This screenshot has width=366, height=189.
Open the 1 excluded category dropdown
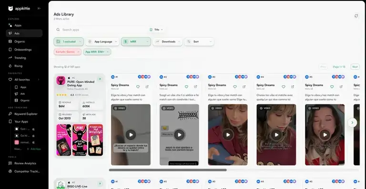coord(69,42)
